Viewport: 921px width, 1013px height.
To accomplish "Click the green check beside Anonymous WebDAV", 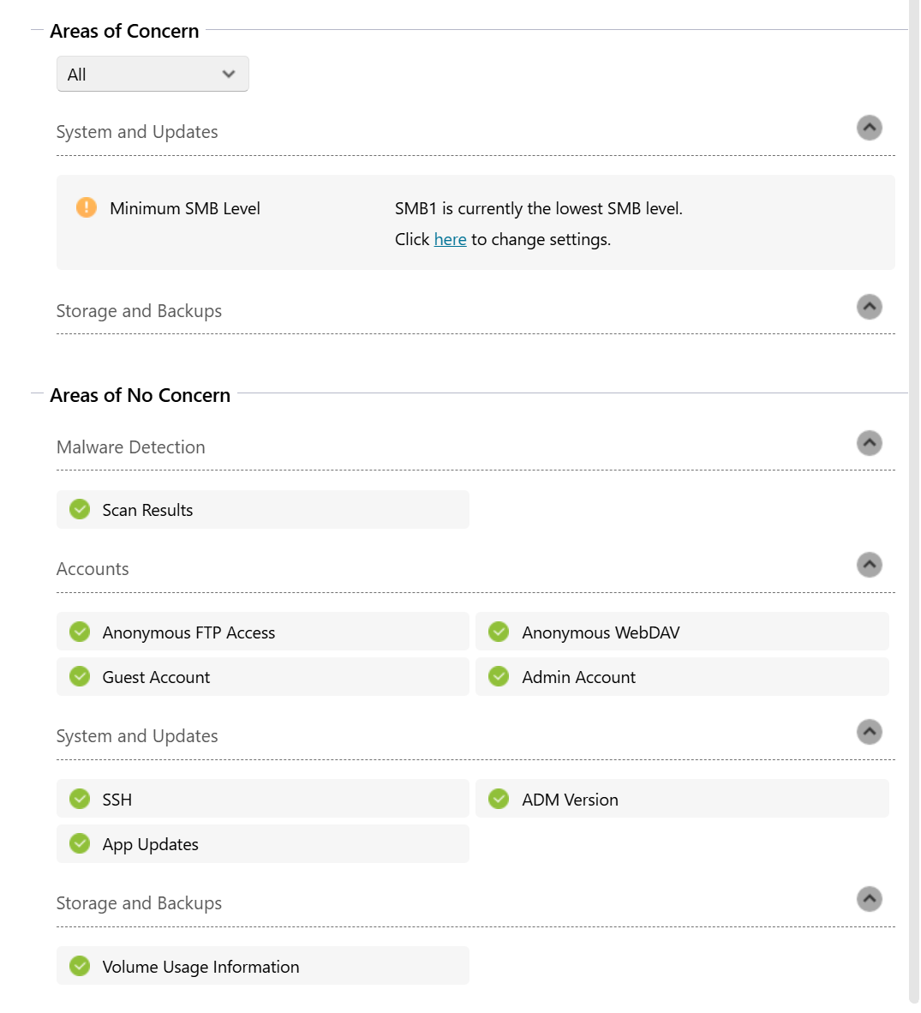I will [499, 632].
